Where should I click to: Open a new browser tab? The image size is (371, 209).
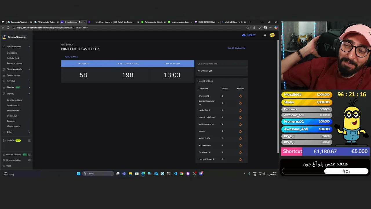coord(250,22)
